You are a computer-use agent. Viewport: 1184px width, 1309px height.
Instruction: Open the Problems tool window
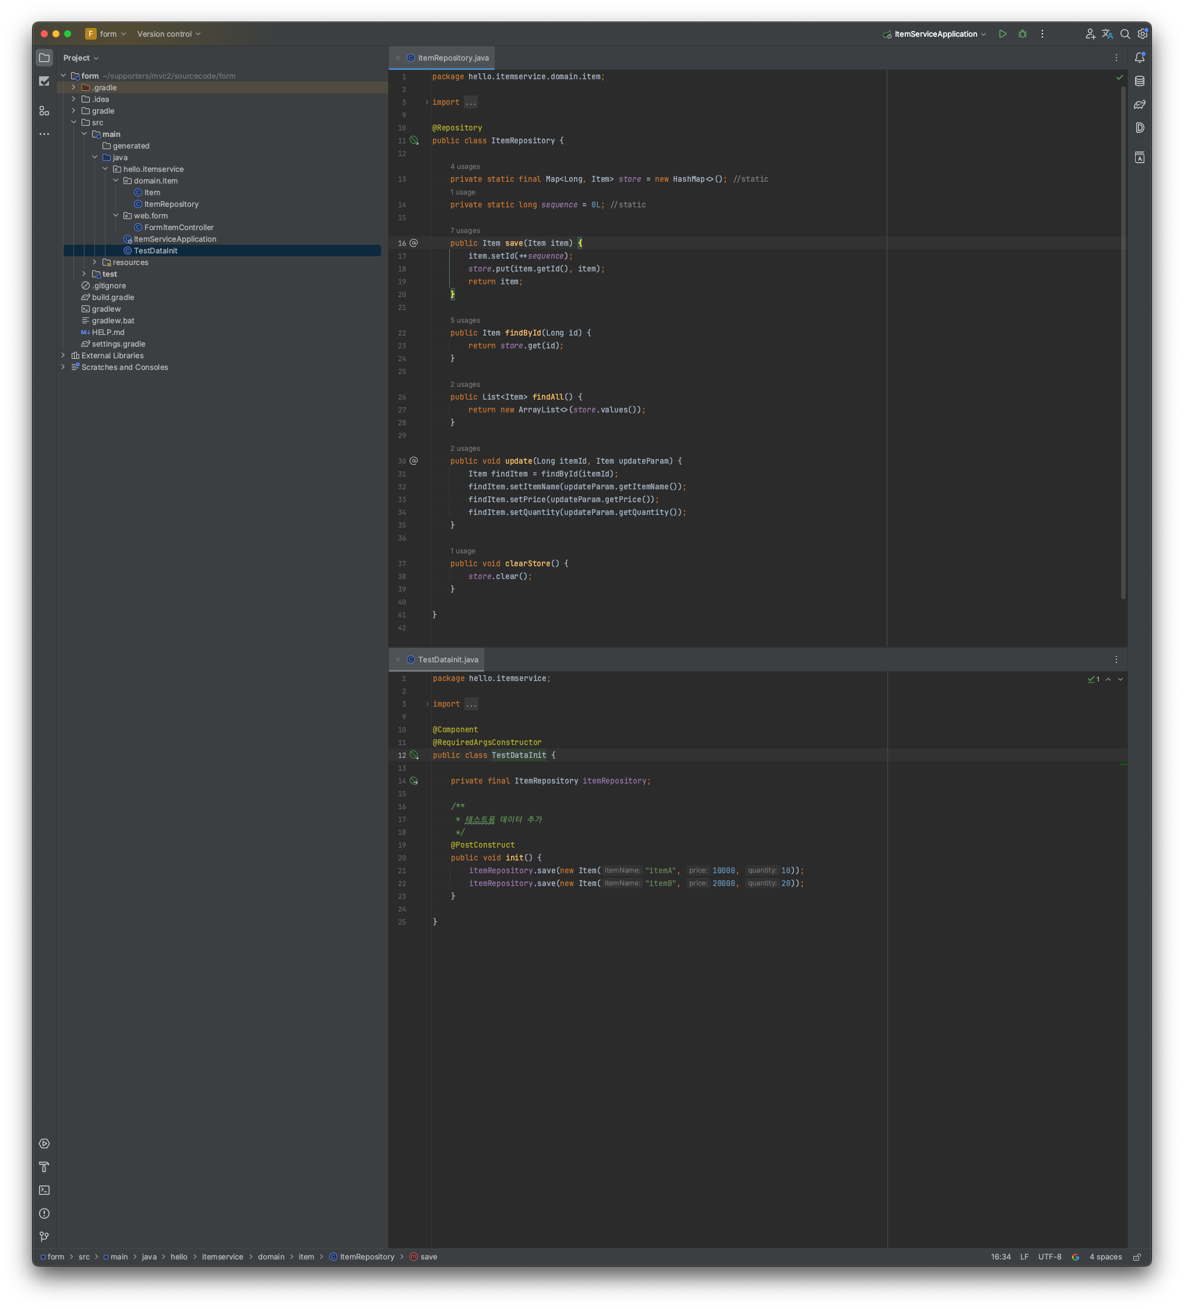44,1213
